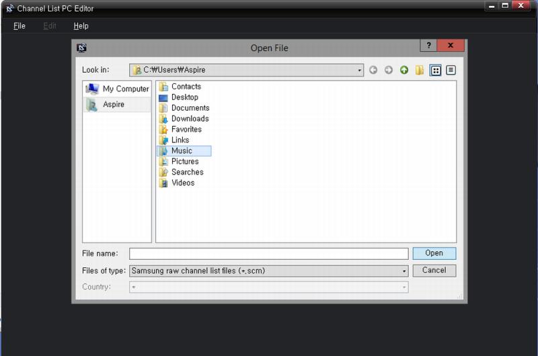Click the 'Pictures' folder name
Viewport: 538px width, 356px height.
click(185, 161)
